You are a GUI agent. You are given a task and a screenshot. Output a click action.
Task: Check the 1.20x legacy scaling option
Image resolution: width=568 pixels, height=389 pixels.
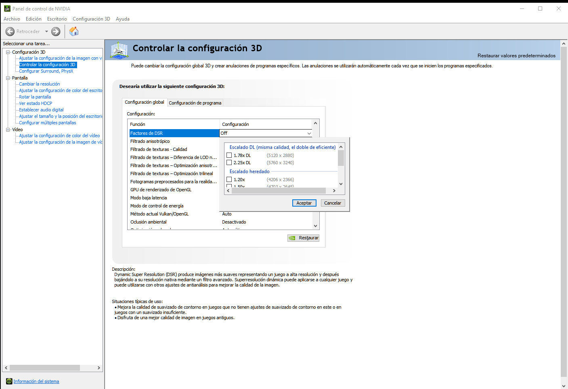(x=229, y=180)
